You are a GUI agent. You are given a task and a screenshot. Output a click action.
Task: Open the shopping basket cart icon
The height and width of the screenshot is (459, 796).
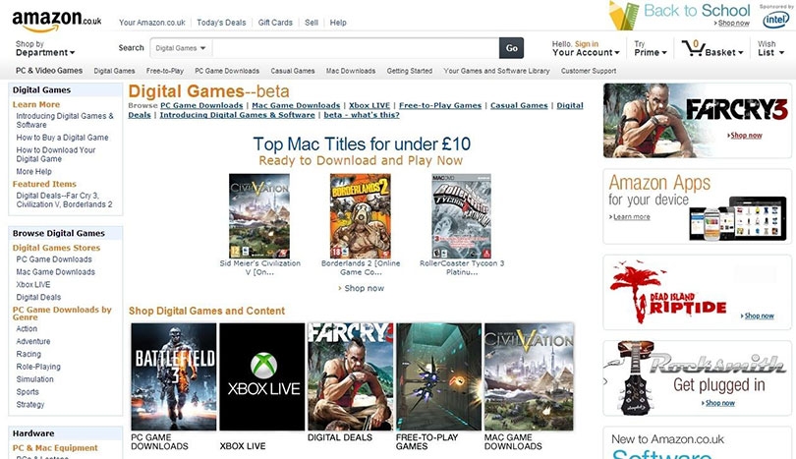(693, 48)
